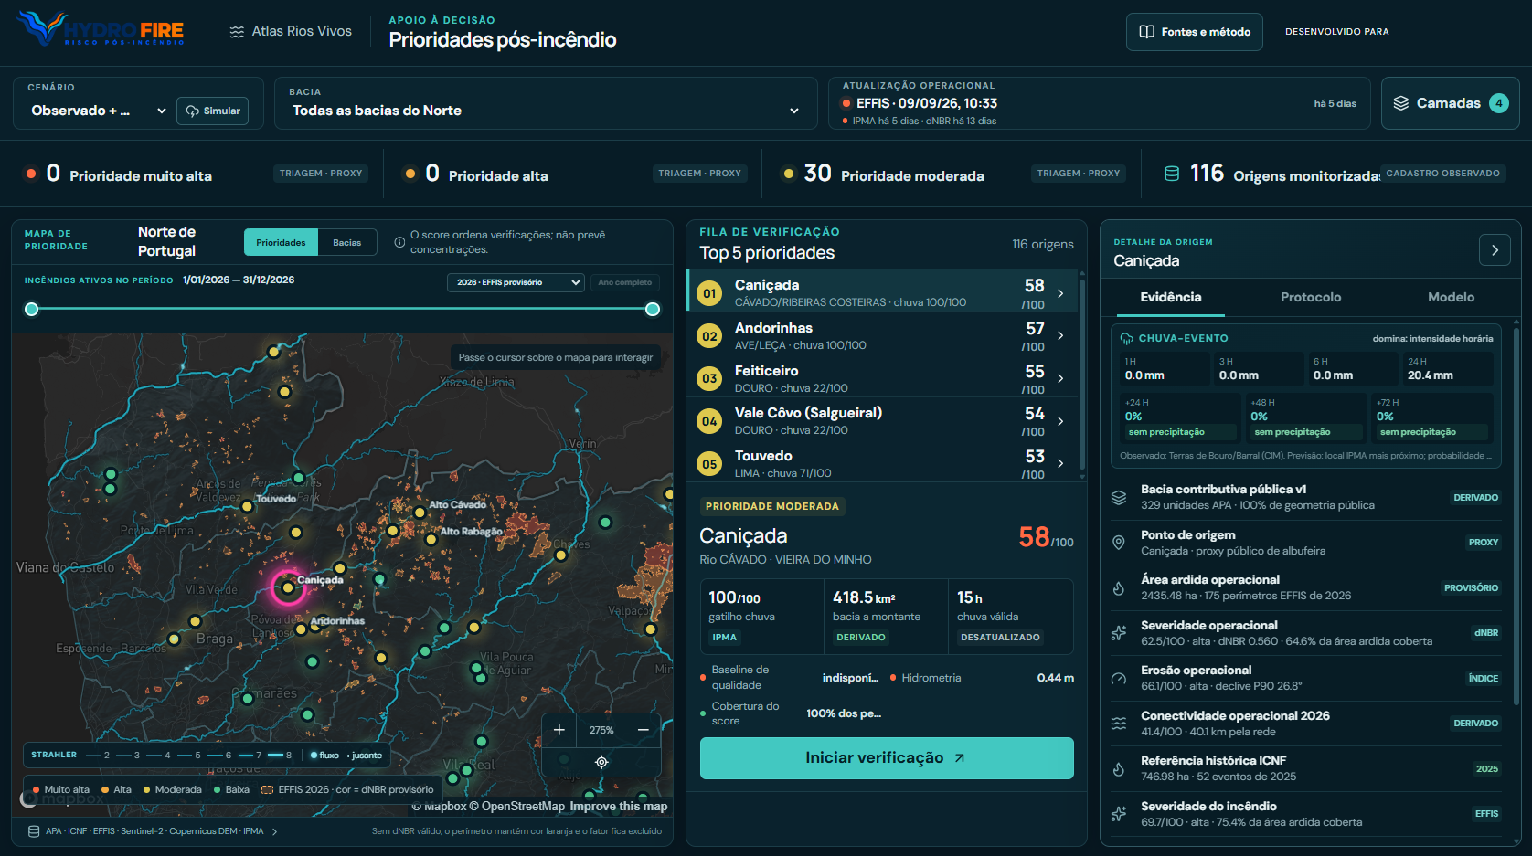Open the data sources chevron below map
Image resolution: width=1532 pixels, height=856 pixels.
pos(274,831)
